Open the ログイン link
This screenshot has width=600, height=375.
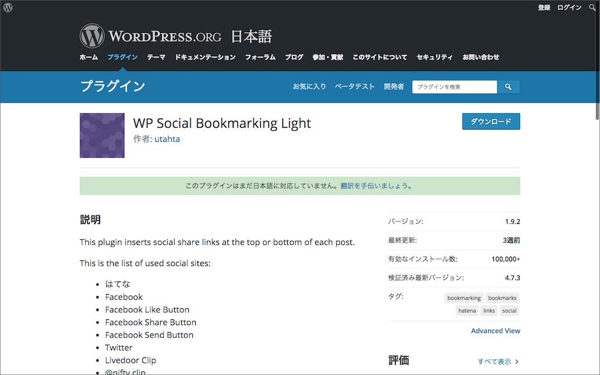tap(569, 7)
